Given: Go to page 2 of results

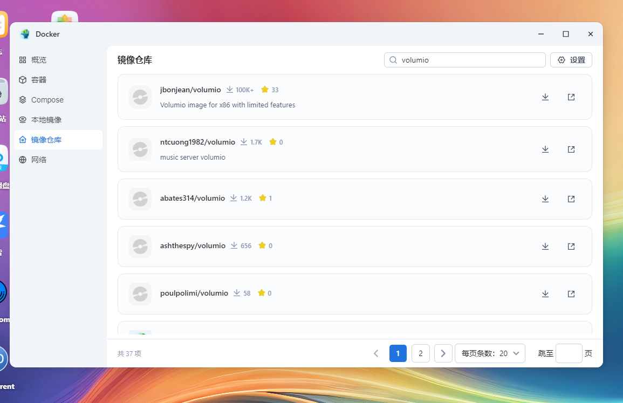Looking at the screenshot, I should click(x=420, y=353).
